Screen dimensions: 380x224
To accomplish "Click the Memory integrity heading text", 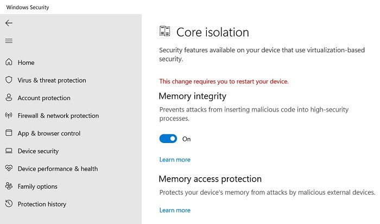I will (x=192, y=96).
